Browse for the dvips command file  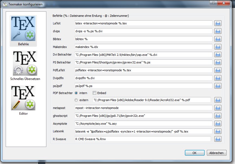click(x=218, y=31)
